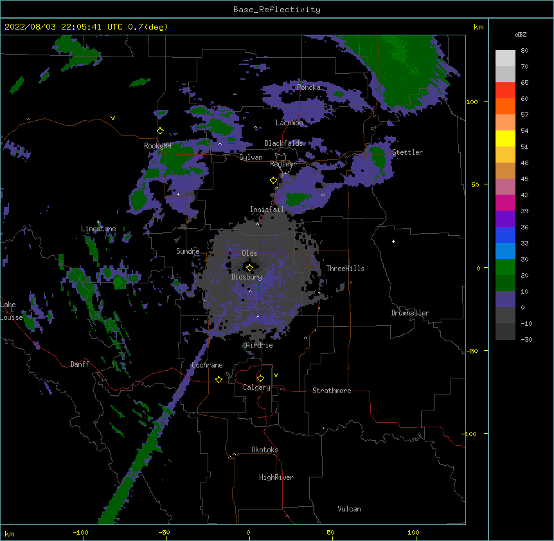The image size is (554, 541).
Task: Pick the light gray 70-80 dBZ legend swatch
Action: tap(505, 58)
